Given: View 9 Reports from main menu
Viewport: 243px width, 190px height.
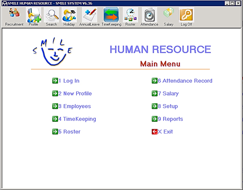Looking at the screenshot, I should (x=167, y=119).
